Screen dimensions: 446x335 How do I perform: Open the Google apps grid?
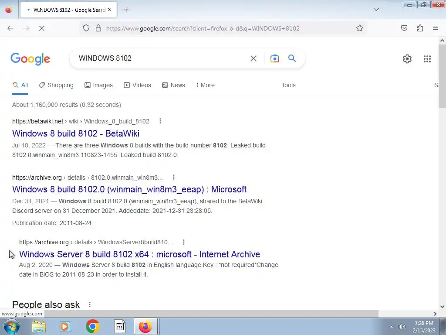click(x=427, y=59)
